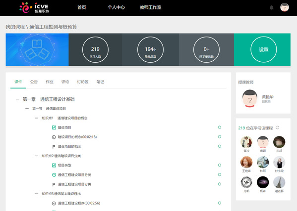Open 个人中心 in the top navigation
The width and height of the screenshot is (297, 211).
[116, 7]
